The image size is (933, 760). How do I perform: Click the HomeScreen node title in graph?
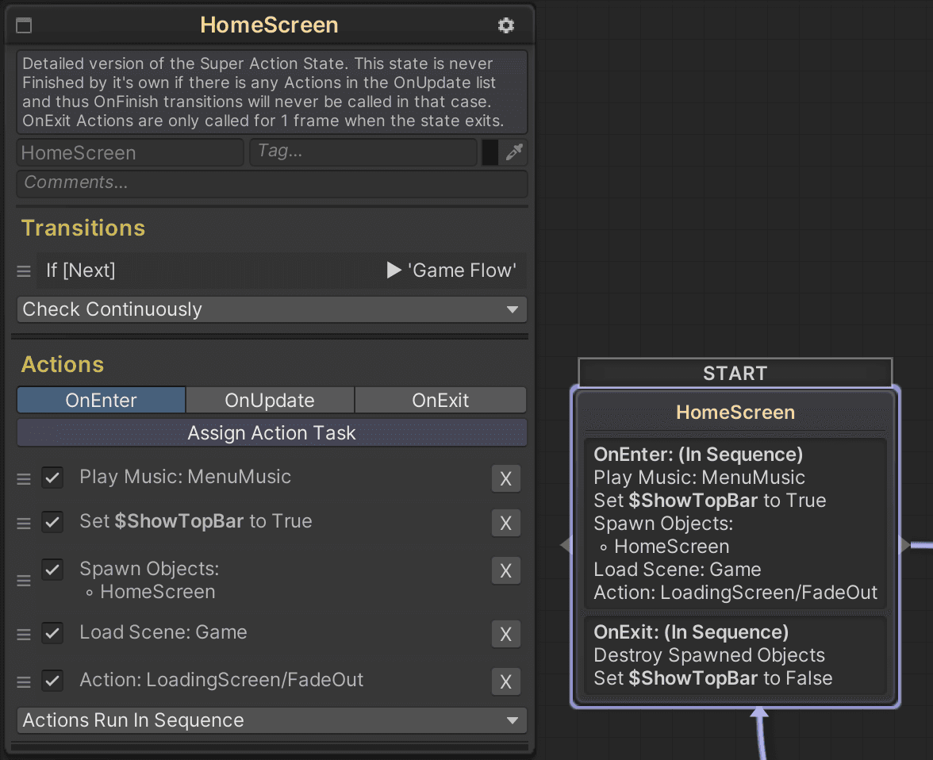click(735, 412)
